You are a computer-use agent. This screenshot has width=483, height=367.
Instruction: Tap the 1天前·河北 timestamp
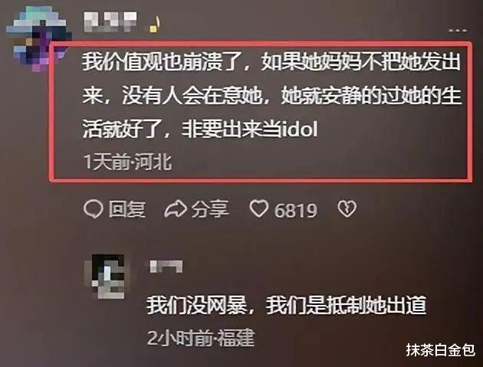coord(127,162)
